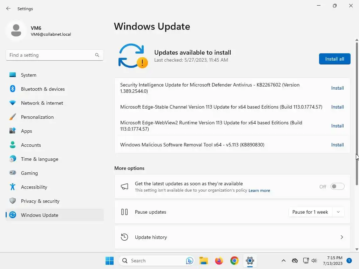Click the Personalization paintbrush icon
Image resolution: width=359 pixels, height=269 pixels.
point(13,117)
